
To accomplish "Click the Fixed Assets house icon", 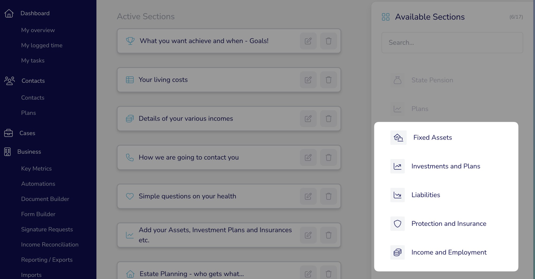I will 398,137.
